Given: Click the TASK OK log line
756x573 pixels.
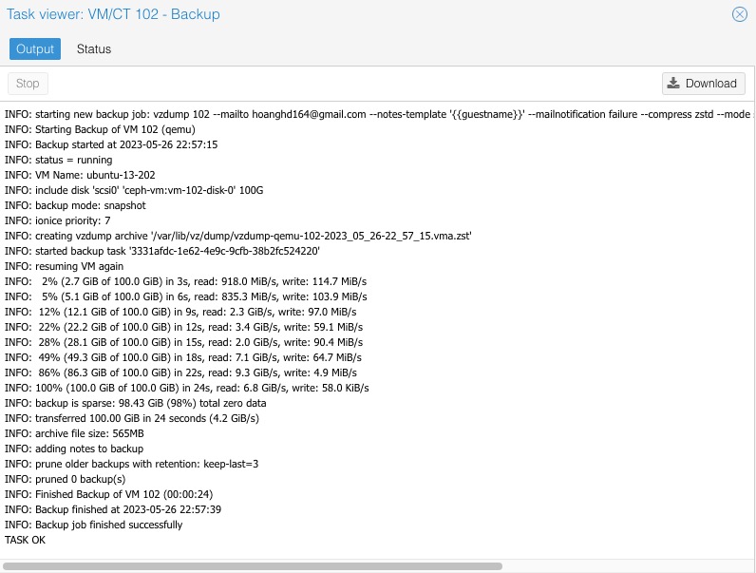Looking at the screenshot, I should pos(25,540).
